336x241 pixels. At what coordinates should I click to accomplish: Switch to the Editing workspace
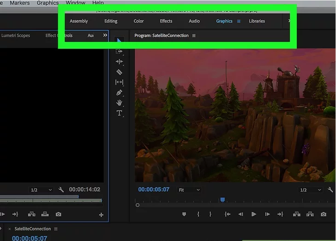(x=111, y=21)
